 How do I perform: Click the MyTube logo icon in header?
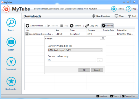click(6, 9)
